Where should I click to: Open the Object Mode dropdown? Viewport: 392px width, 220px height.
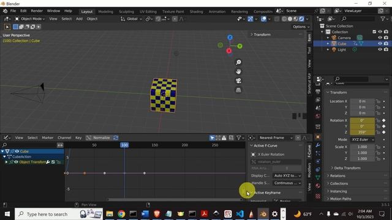click(30, 19)
